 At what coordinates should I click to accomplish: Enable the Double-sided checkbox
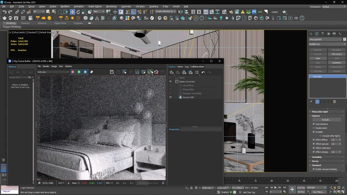coord(314,128)
